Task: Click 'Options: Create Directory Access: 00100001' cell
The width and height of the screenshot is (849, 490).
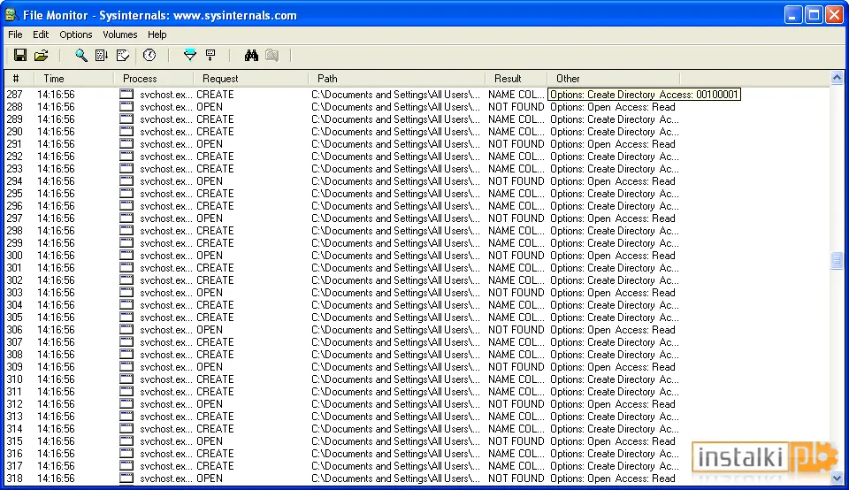Action: [645, 95]
